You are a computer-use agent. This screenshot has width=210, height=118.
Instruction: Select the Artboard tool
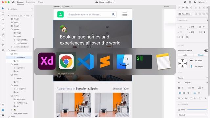(x=3, y=45)
